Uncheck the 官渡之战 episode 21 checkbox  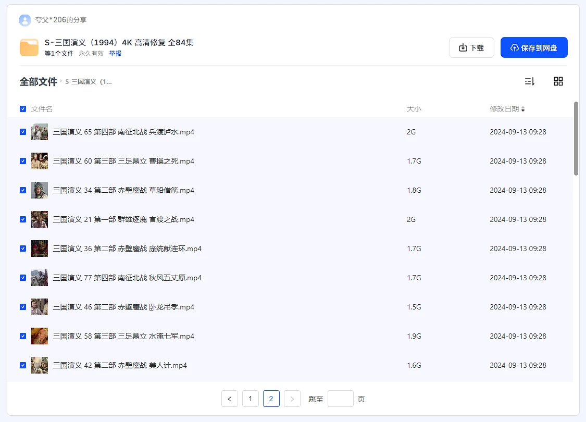[23, 219]
